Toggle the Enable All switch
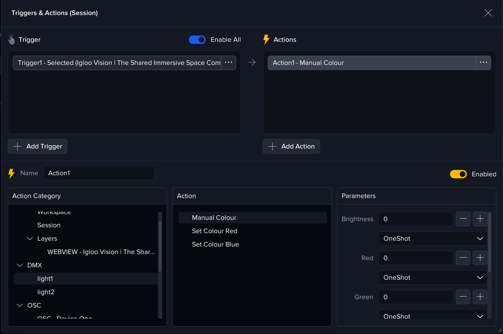The width and height of the screenshot is (503, 334). coord(197,40)
